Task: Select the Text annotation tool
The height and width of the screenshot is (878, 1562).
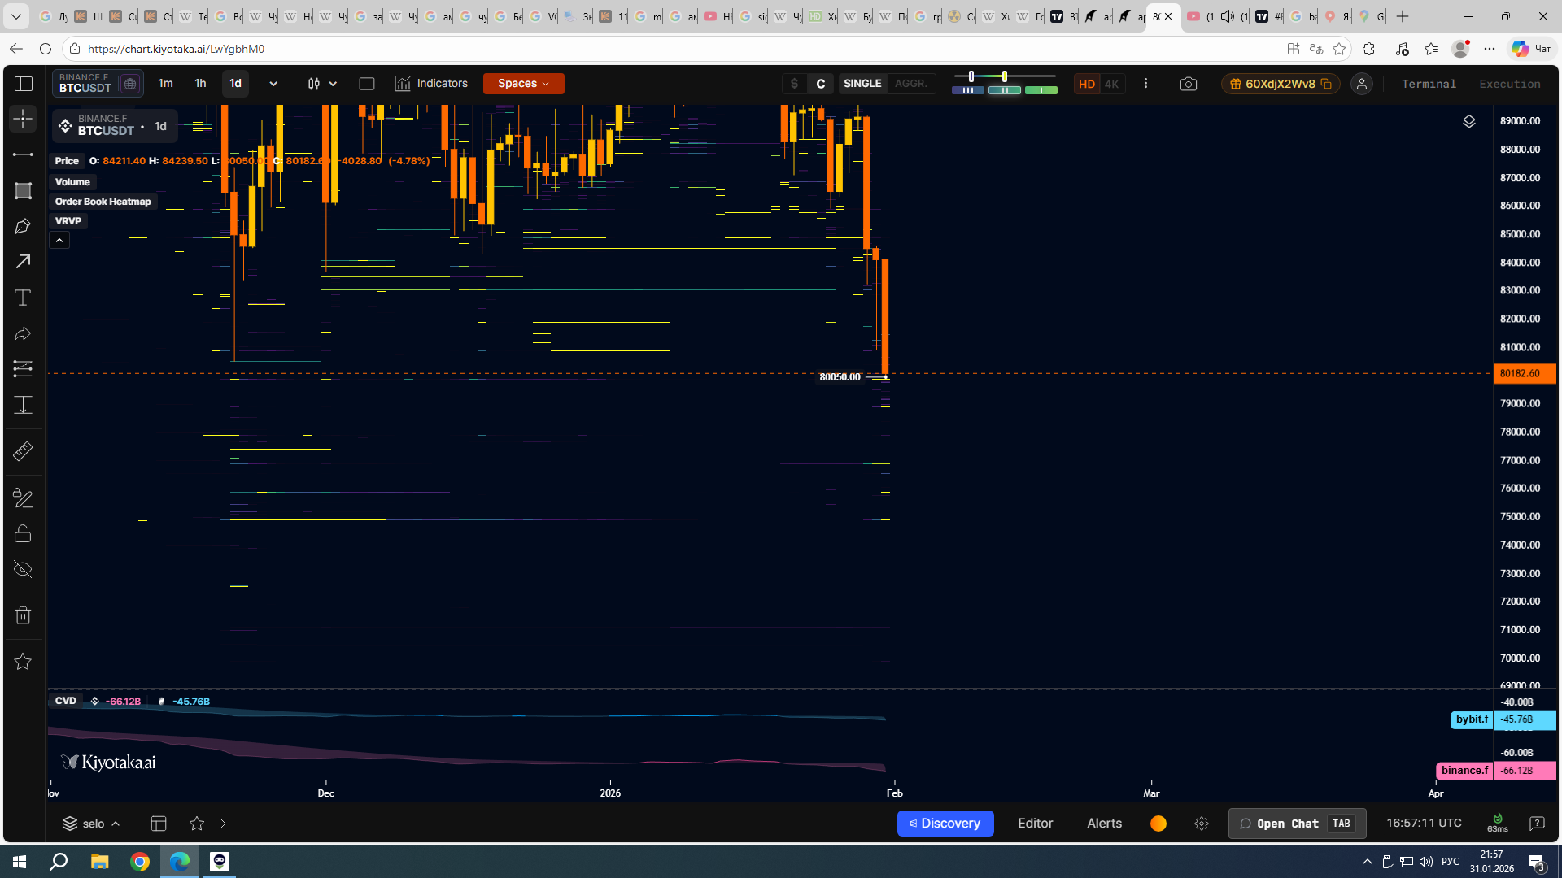Action: (23, 298)
